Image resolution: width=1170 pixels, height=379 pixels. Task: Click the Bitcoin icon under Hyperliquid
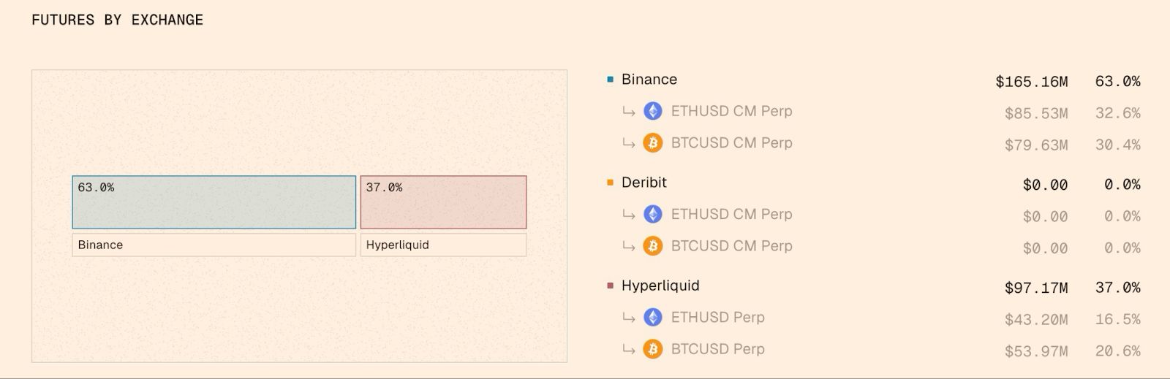652,349
